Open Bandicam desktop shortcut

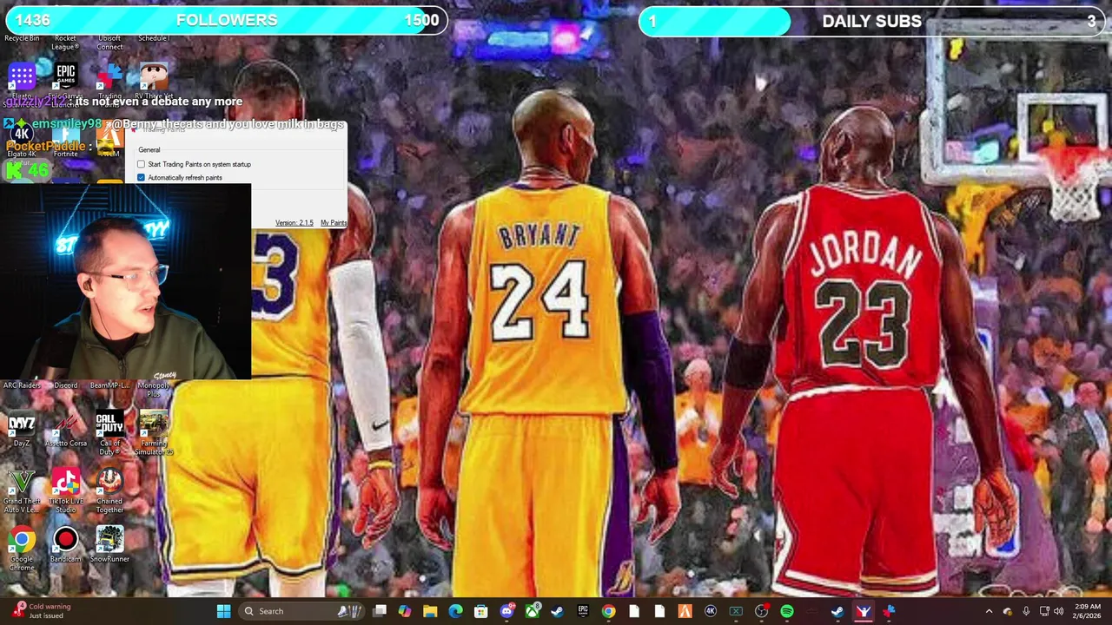(x=66, y=545)
